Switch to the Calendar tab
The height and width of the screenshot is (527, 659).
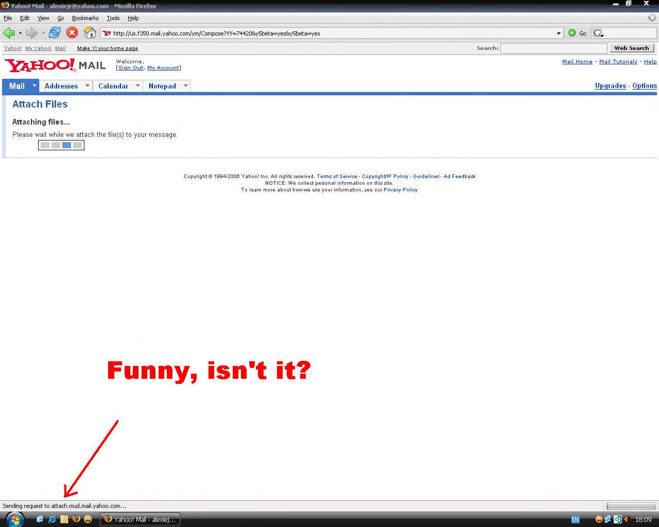(113, 86)
